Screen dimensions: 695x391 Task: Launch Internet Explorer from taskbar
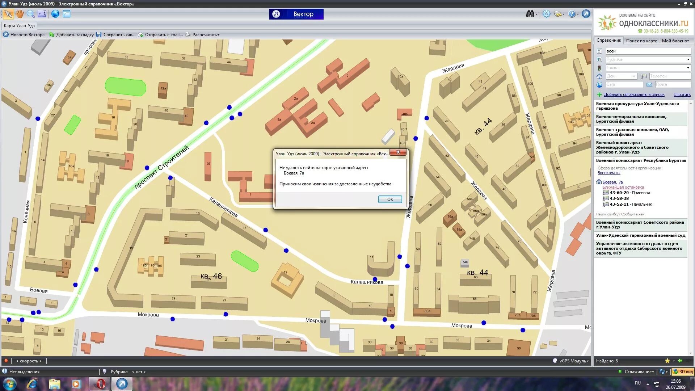point(32,384)
